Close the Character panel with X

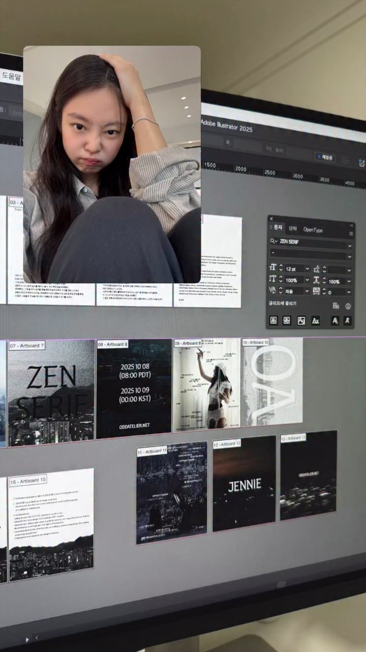tap(271, 219)
